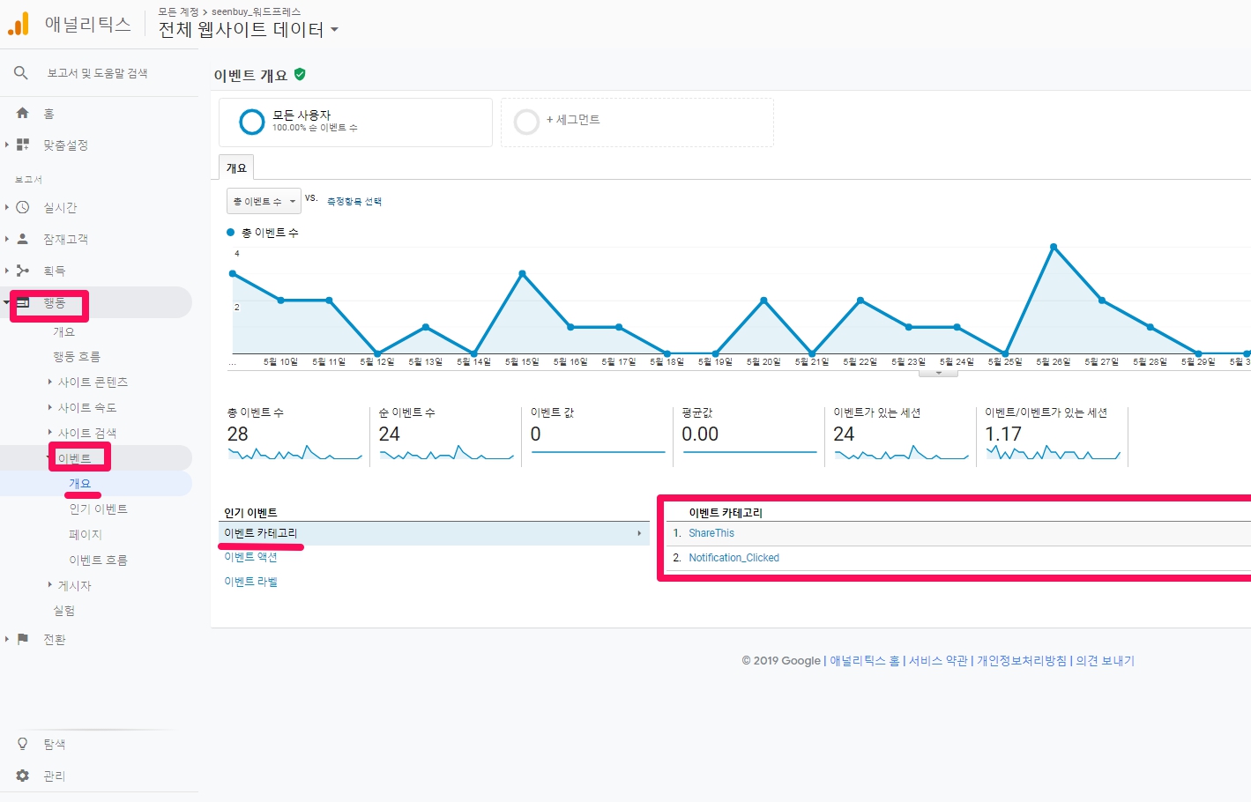Click the May 26 peak chart data point
Viewport: 1251px width, 802px height.
tap(1054, 247)
